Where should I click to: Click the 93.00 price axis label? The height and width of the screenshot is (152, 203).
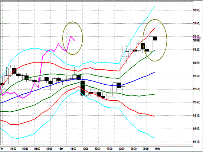[197, 63]
